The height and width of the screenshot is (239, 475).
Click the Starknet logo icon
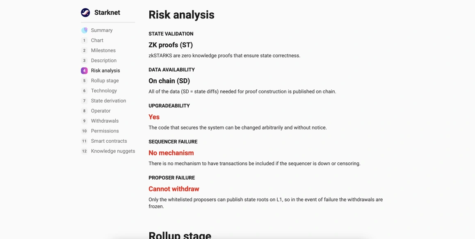(85, 13)
